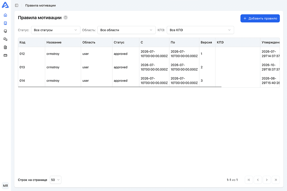Toggle the sidebar panel icon
Screen dimensions: 287x191
17,6
